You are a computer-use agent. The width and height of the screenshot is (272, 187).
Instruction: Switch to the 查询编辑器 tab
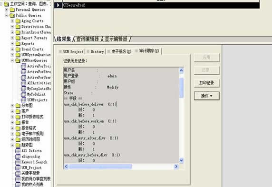point(87,39)
